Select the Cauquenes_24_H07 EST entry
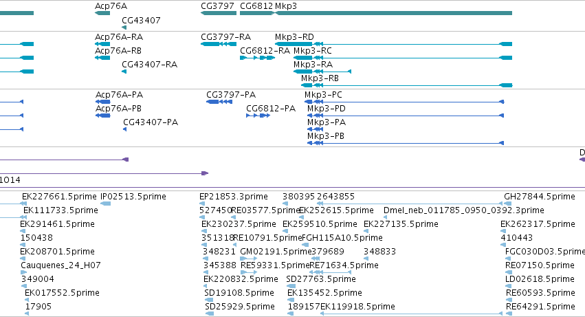This screenshot has height=317, width=585. pos(60,265)
